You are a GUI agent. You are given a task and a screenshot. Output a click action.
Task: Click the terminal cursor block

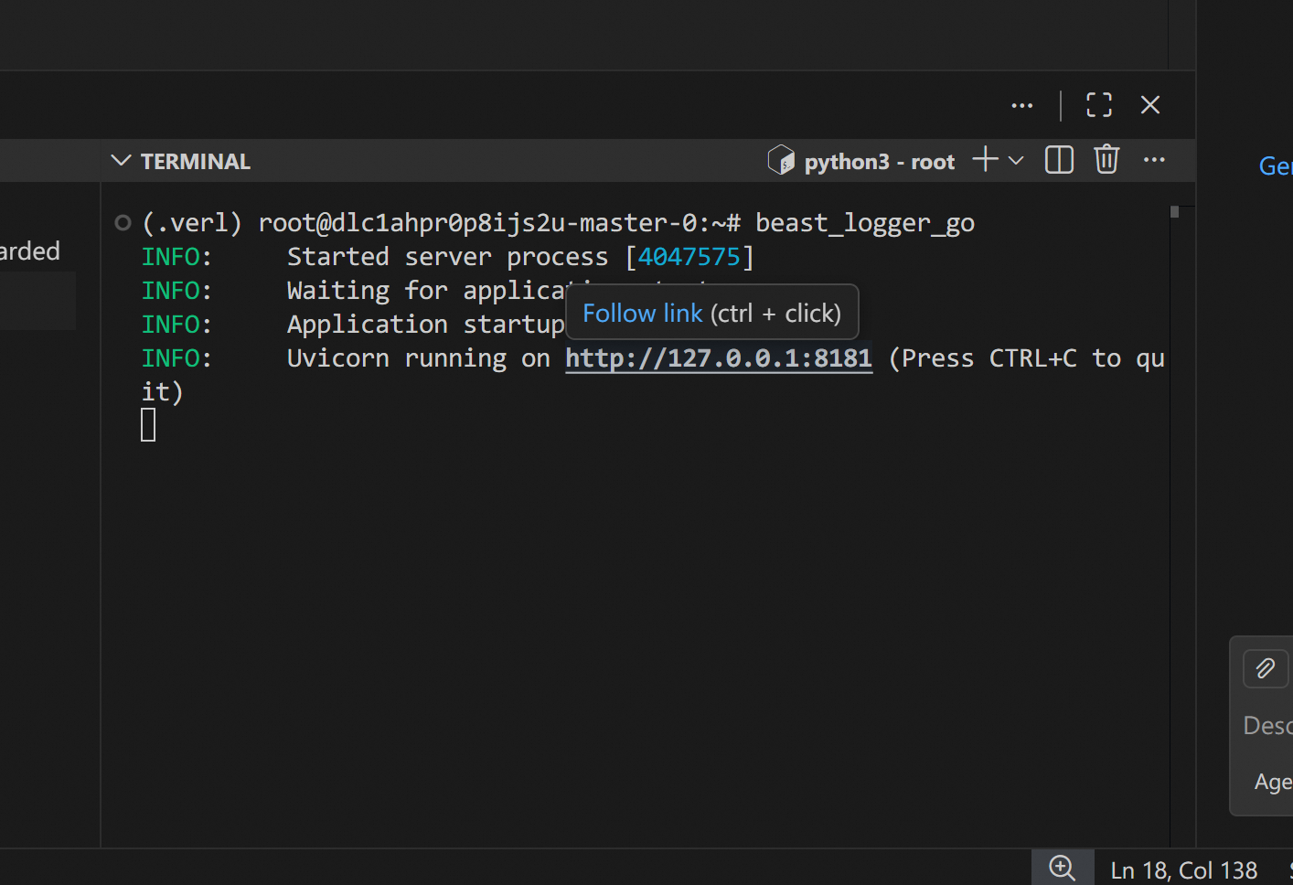(148, 425)
